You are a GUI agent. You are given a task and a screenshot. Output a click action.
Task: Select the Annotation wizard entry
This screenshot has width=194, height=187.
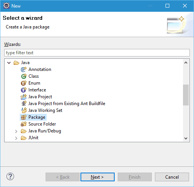[x=40, y=69]
